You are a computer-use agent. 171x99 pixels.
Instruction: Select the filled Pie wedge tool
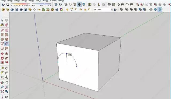(6, 48)
